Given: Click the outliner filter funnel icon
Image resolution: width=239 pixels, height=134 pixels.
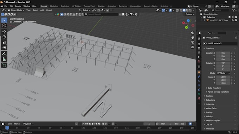Looking at the screenshot, I should [233, 10].
